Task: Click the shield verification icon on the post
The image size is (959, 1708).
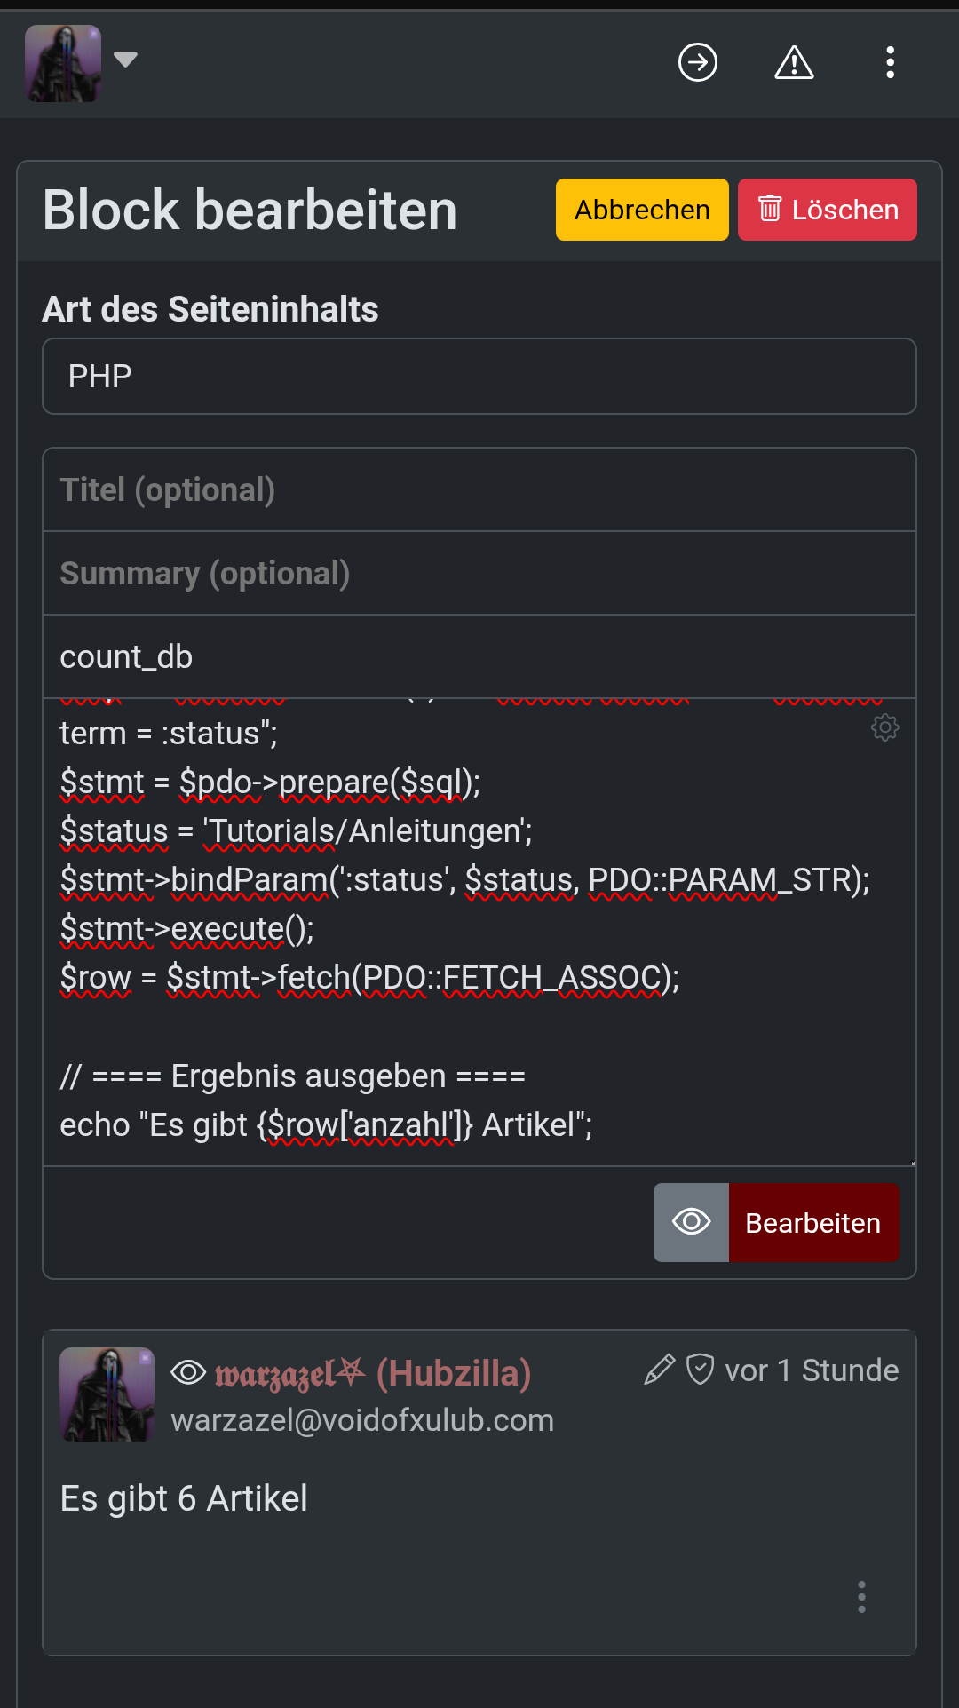Action: coord(701,1370)
